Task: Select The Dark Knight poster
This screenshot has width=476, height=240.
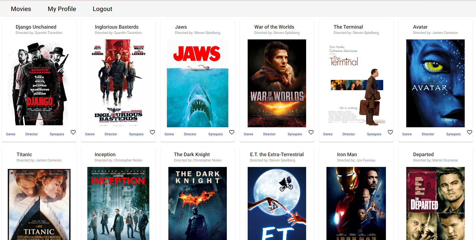Action: point(197,203)
